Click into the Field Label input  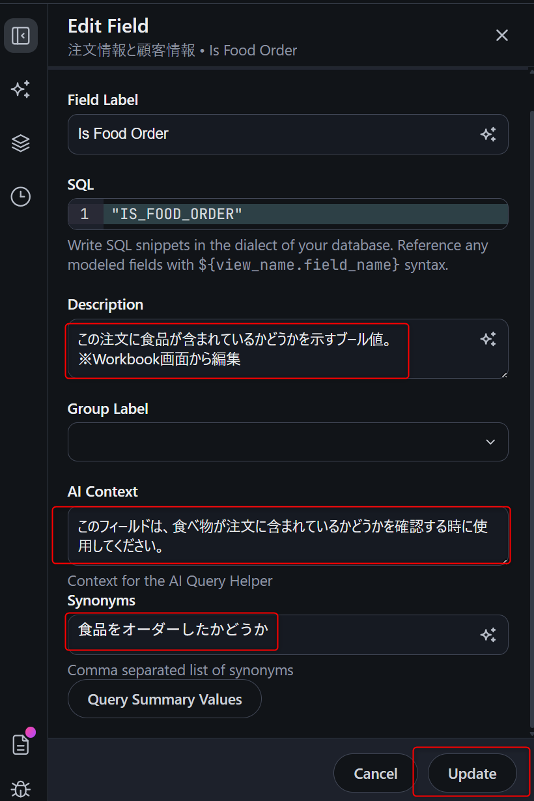274,134
